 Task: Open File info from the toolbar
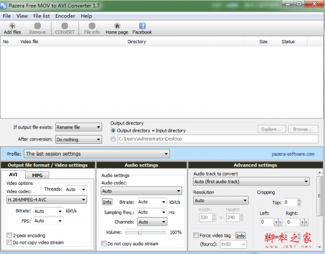click(92, 28)
